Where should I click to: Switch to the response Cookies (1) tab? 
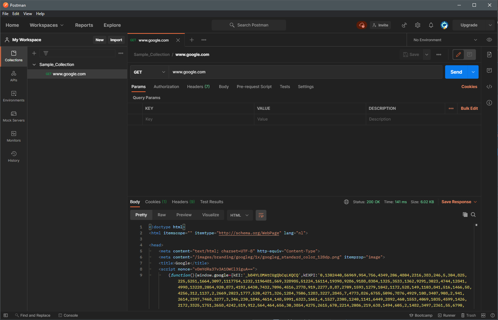[156, 202]
